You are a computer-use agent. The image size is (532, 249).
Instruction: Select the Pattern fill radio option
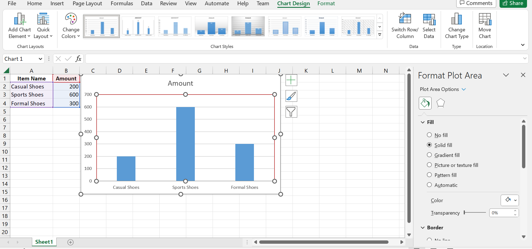429,175
